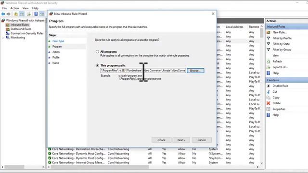Click the Properties icon in Actions pane

click(x=269, y=109)
